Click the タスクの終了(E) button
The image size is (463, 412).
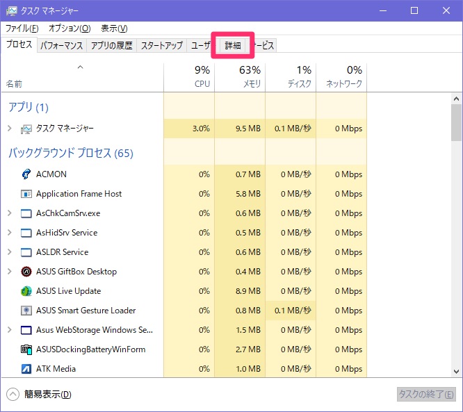pos(426,395)
